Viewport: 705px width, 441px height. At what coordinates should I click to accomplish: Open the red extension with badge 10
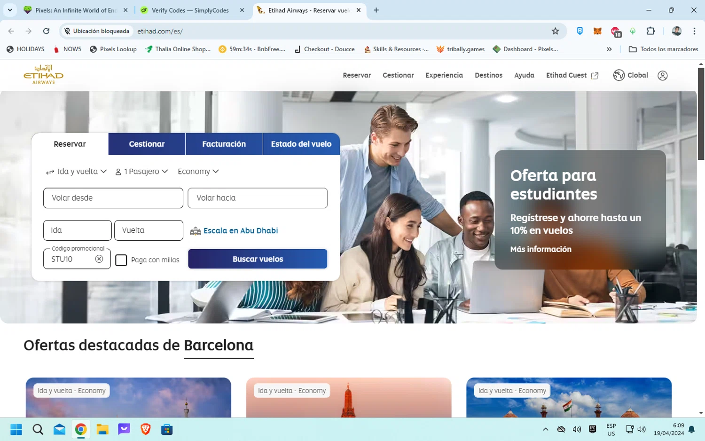click(x=616, y=32)
